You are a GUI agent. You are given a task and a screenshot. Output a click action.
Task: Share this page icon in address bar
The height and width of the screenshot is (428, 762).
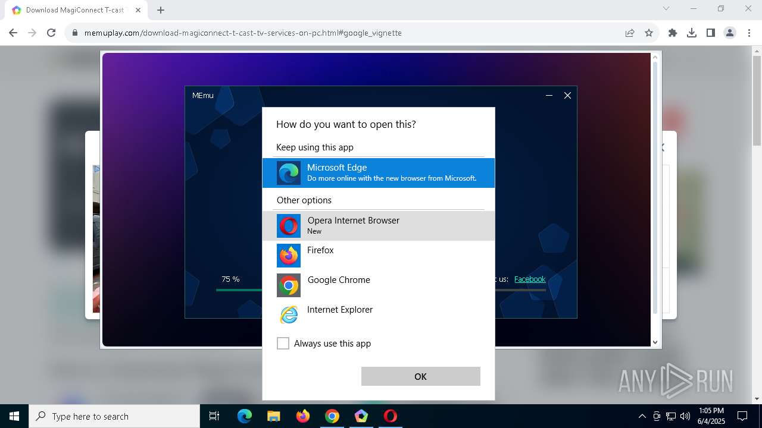pos(630,33)
